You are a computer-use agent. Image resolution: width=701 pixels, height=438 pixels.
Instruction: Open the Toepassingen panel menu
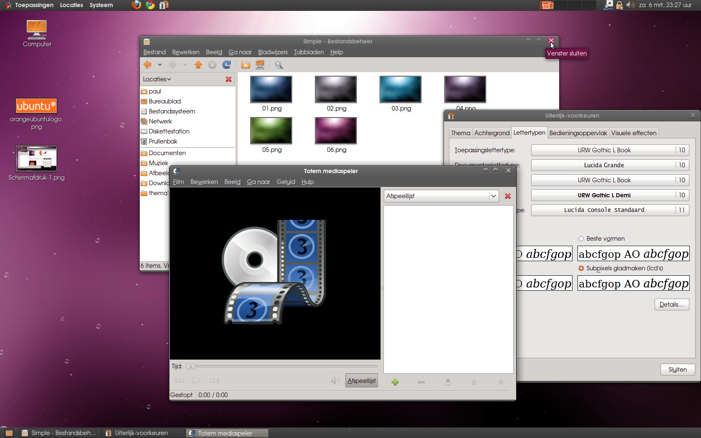29,5
